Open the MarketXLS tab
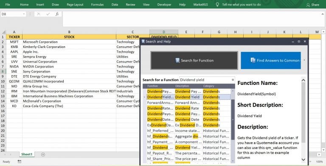The width and height of the screenshot is (326, 166). click(x=201, y=5)
